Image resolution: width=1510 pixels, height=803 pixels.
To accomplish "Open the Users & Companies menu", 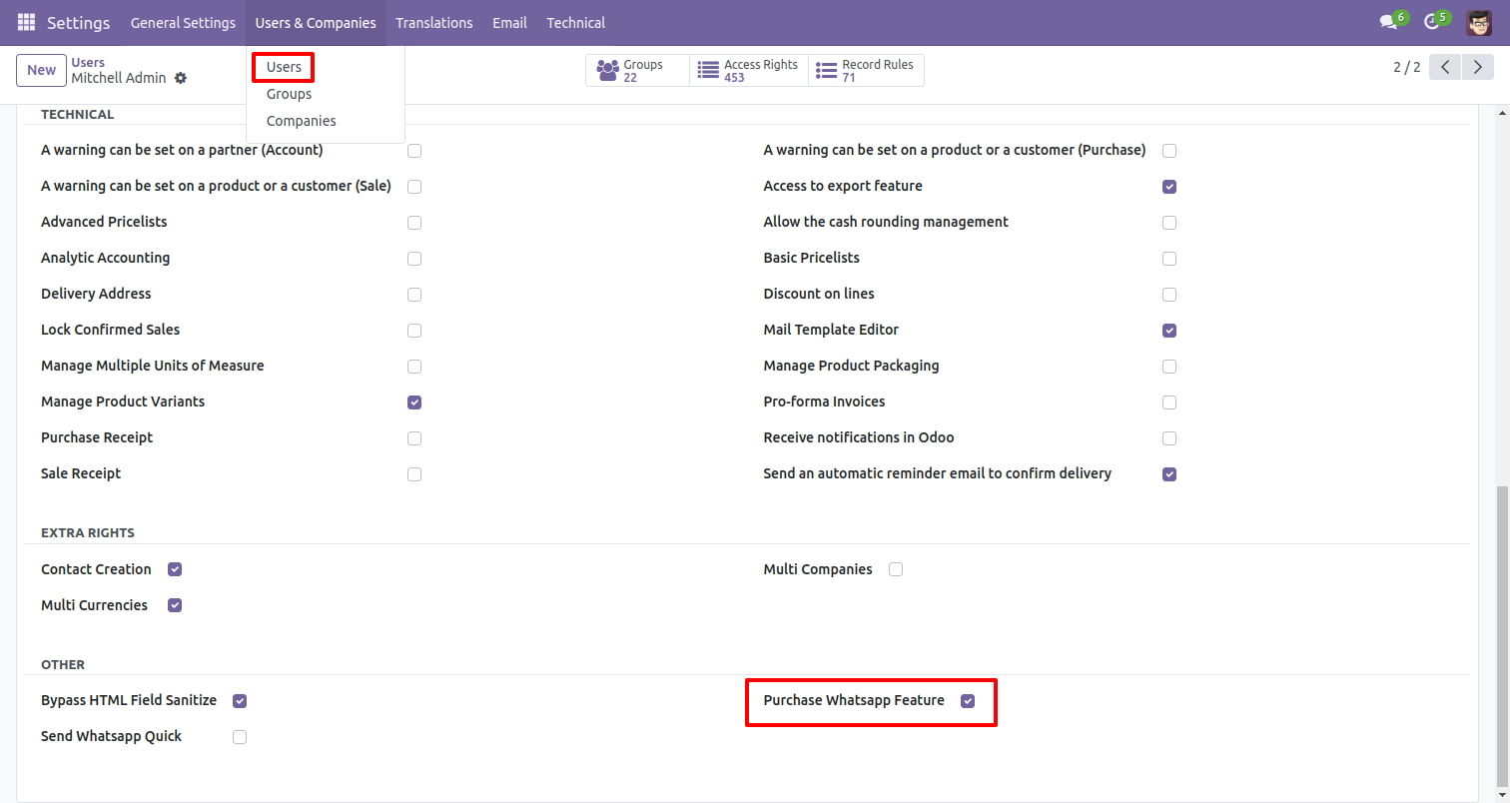I will tap(316, 22).
